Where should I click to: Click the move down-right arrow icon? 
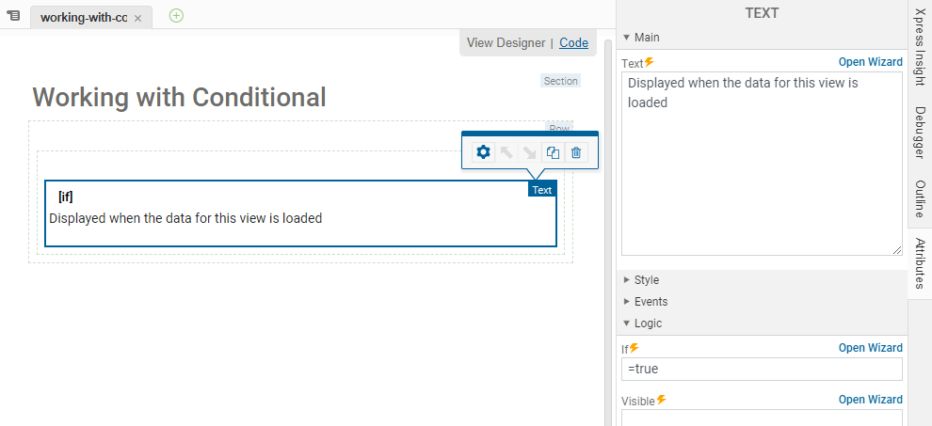click(529, 152)
